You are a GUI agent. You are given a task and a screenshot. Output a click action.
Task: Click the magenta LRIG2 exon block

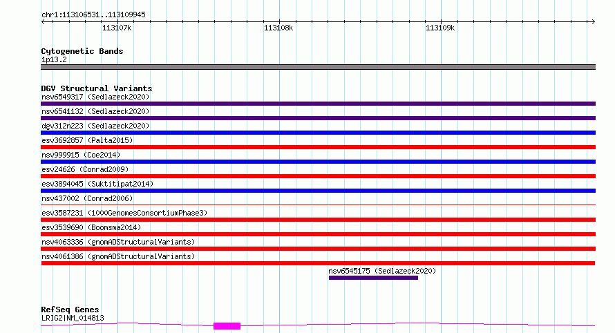(x=227, y=326)
